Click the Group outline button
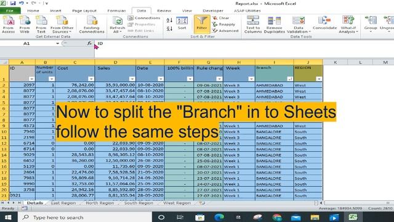Viewport: 394px width, 222px height. click(371, 25)
